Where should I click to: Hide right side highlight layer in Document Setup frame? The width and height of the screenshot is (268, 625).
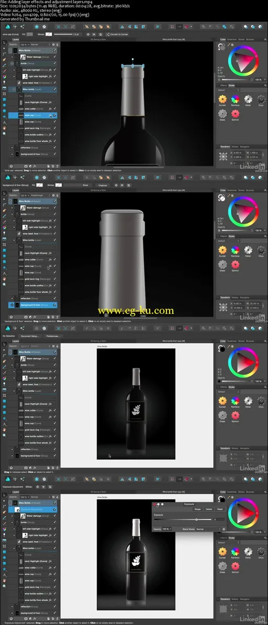pos(54,378)
